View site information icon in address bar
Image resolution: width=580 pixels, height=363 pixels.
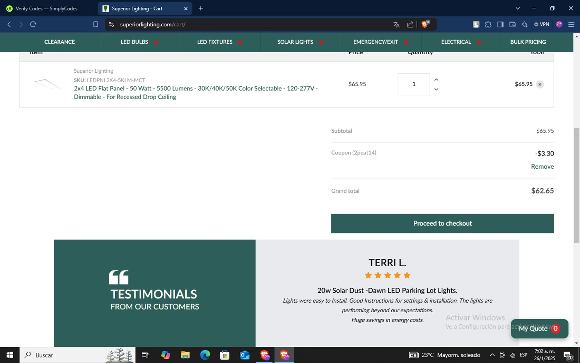[x=111, y=24]
